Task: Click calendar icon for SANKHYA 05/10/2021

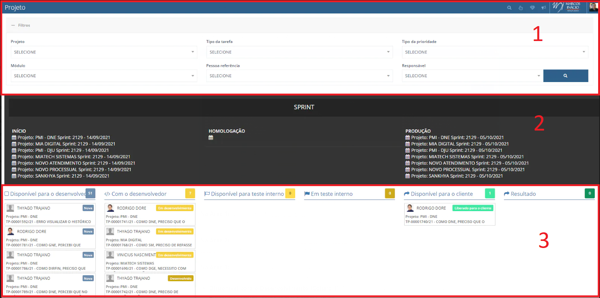Action: point(408,176)
